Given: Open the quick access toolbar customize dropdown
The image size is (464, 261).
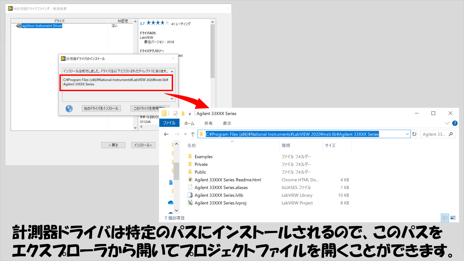Looking at the screenshot, I should click(190, 114).
